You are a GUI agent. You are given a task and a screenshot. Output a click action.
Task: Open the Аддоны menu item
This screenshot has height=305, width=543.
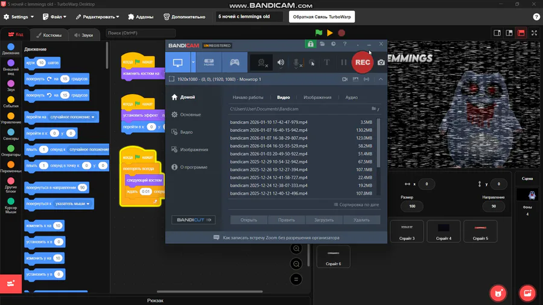[141, 17]
